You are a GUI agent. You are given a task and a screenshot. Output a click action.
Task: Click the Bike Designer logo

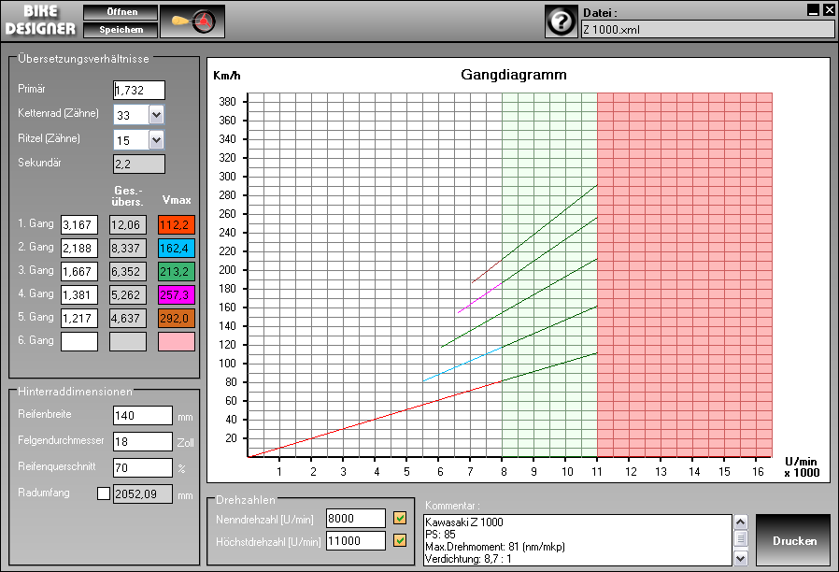(x=40, y=21)
